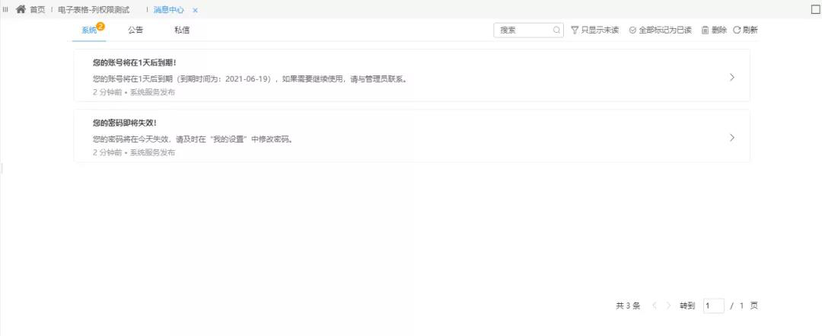Image resolution: width=822 pixels, height=336 pixels.
Task: Open the 系统 messages tab
Action: point(89,30)
